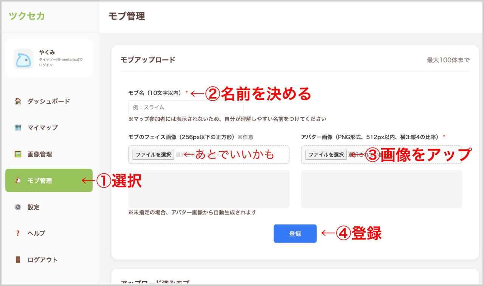Click the My Map picture icon
Image resolution: width=484 pixels, height=286 pixels.
[x=18, y=127]
